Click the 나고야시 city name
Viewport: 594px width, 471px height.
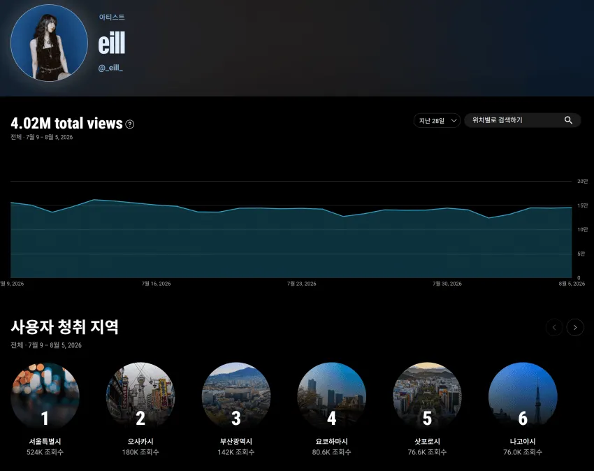click(x=523, y=442)
